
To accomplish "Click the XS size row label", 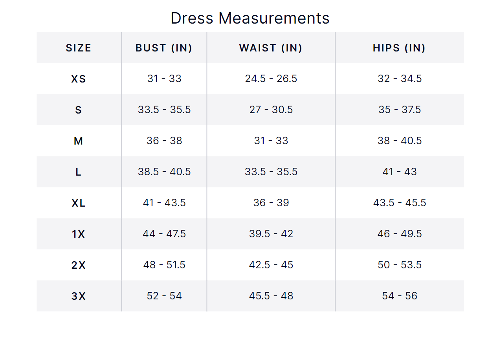I will [79, 79].
